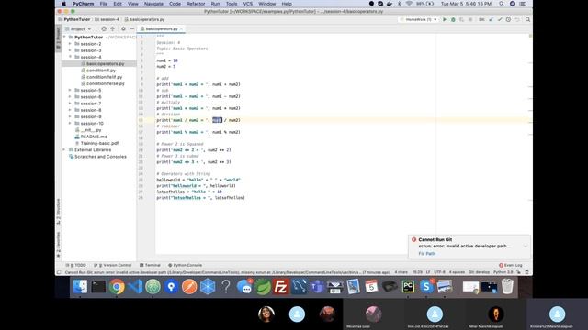Collapse the session-4 folder

70,57
